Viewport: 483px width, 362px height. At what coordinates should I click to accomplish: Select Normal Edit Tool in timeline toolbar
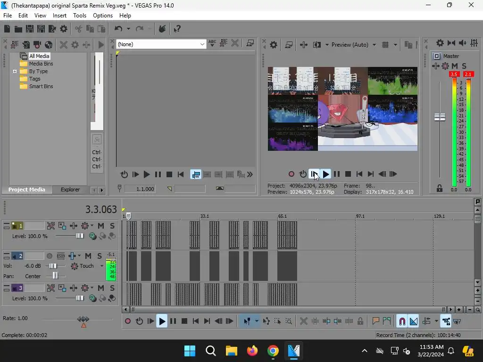point(247,321)
